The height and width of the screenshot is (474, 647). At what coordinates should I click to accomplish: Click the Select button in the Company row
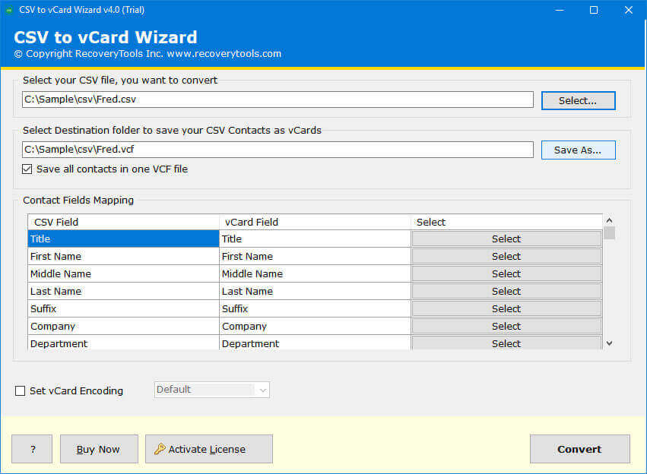click(506, 326)
